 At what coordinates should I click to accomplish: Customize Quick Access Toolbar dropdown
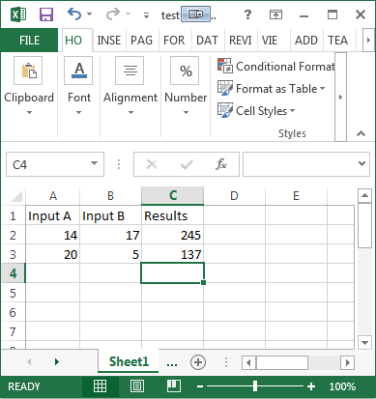click(146, 14)
